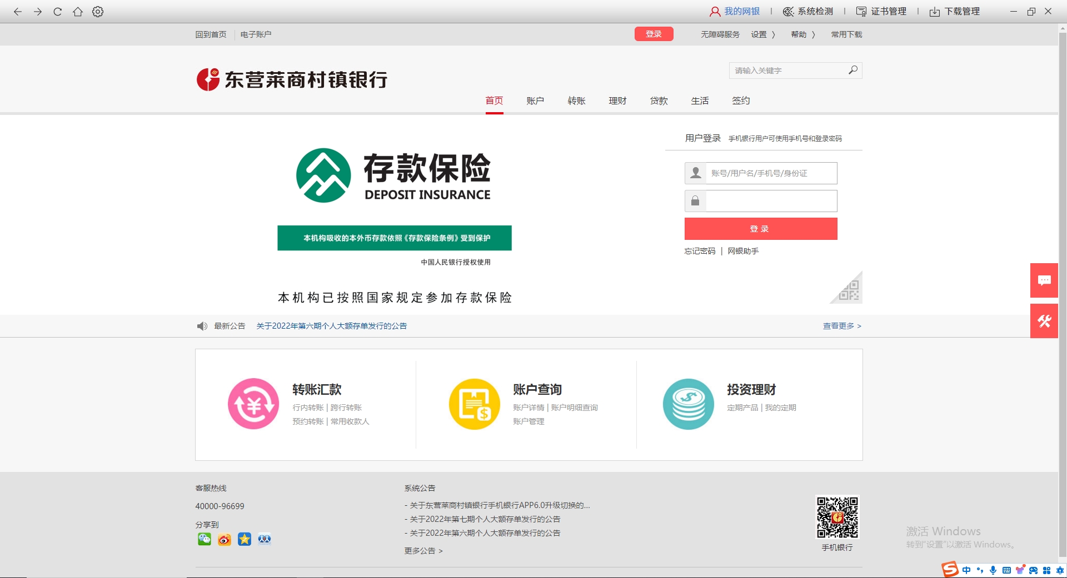Expand the 设置 dropdown
The width and height of the screenshot is (1067, 578).
pyautogui.click(x=764, y=34)
